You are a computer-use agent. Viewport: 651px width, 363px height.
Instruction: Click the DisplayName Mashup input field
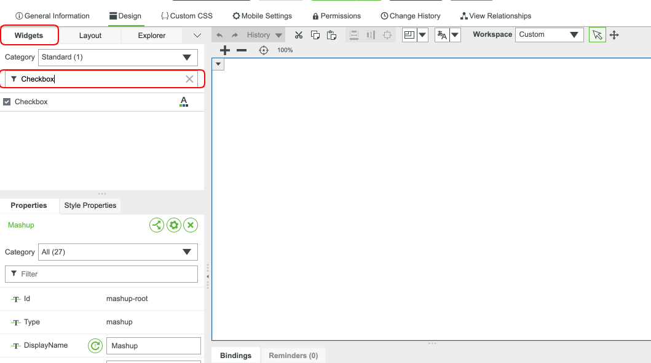[153, 346]
